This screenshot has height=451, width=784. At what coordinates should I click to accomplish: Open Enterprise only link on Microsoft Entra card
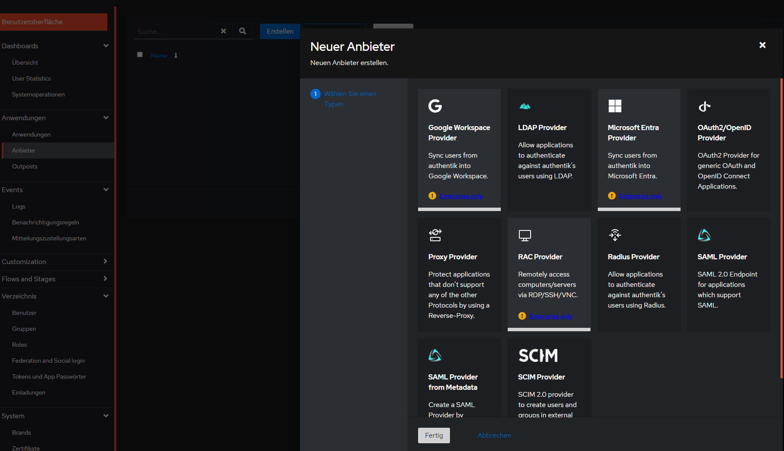[x=640, y=196]
